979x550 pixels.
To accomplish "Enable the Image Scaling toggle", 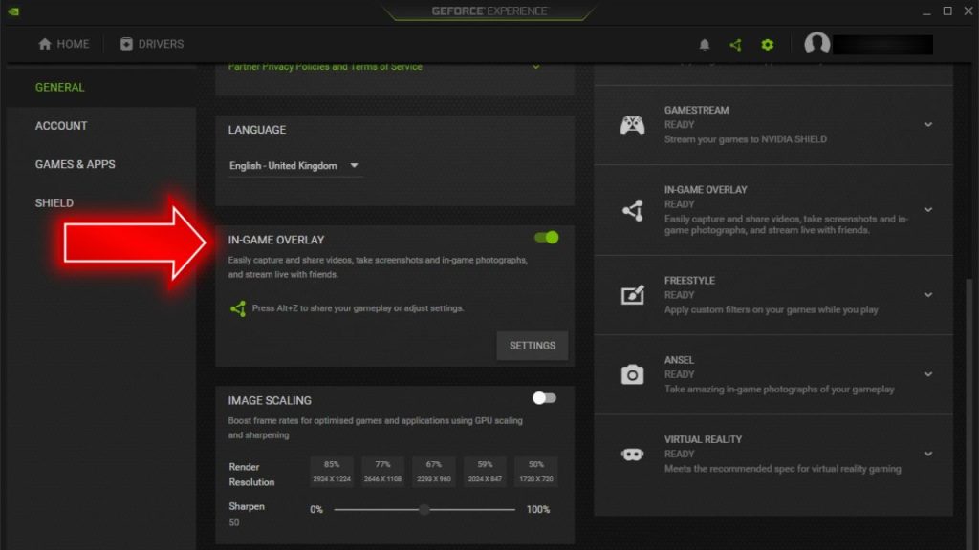I will pyautogui.click(x=544, y=398).
